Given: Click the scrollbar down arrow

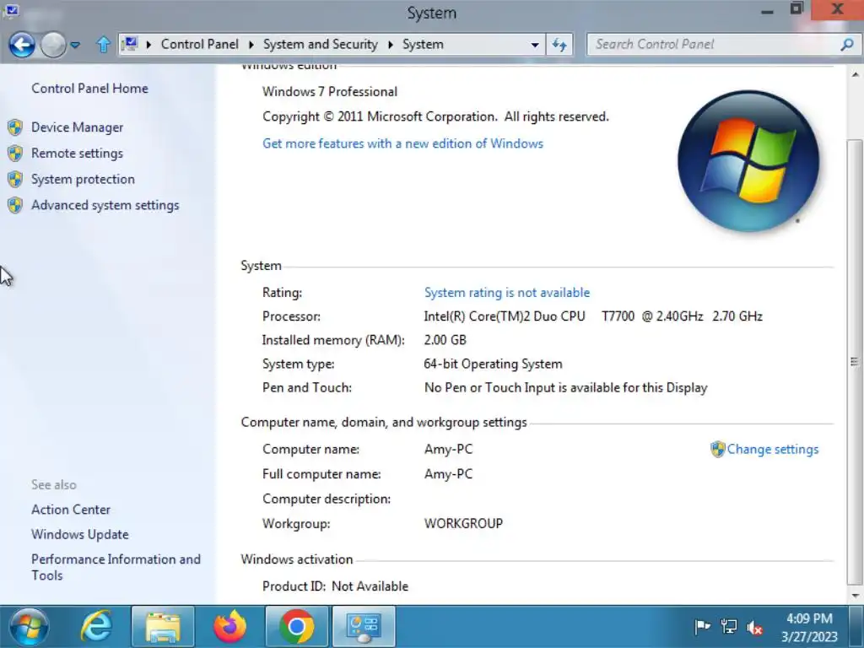Looking at the screenshot, I should (x=856, y=595).
